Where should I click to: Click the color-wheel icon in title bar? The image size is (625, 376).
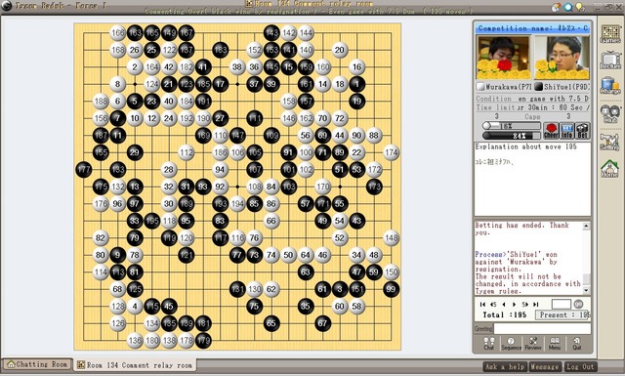pyautogui.click(x=557, y=7)
